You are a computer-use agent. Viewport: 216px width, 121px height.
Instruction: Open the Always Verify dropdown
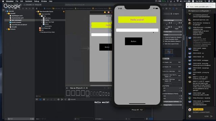point(172,105)
